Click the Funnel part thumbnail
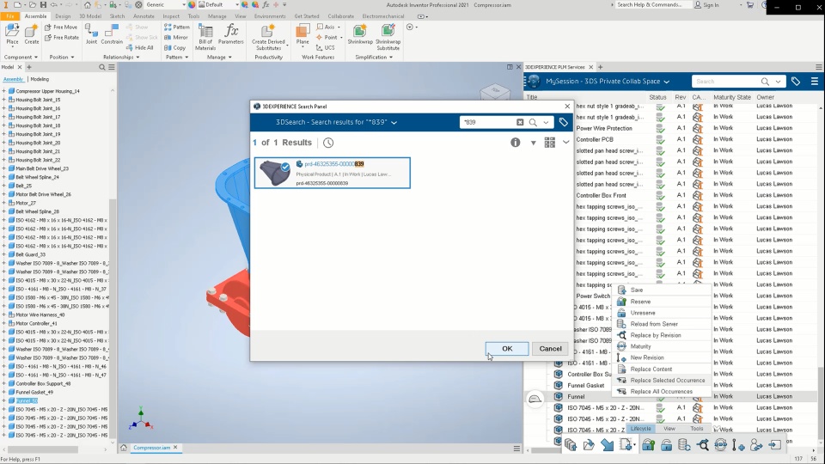825x464 pixels. click(x=274, y=173)
